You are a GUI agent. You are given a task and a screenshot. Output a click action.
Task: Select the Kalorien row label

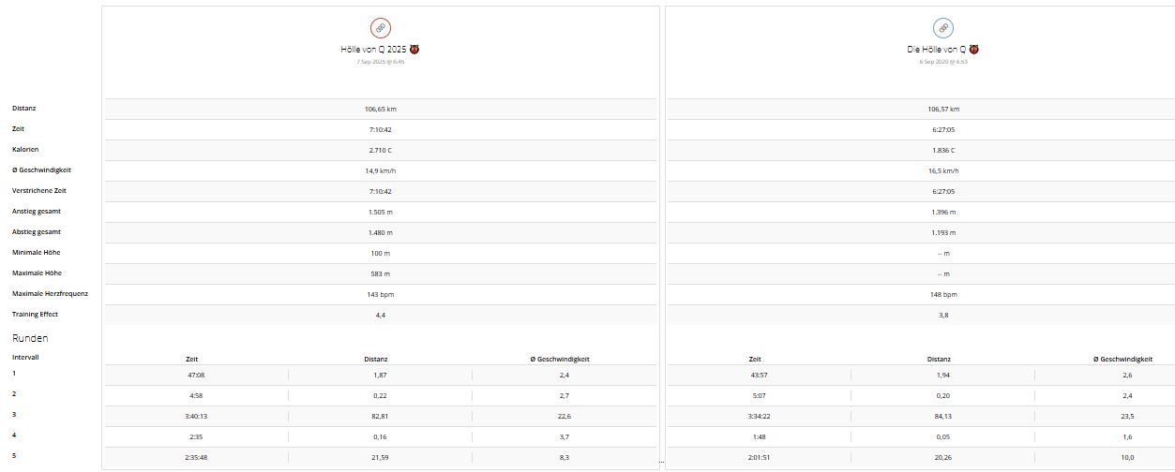tap(25, 150)
